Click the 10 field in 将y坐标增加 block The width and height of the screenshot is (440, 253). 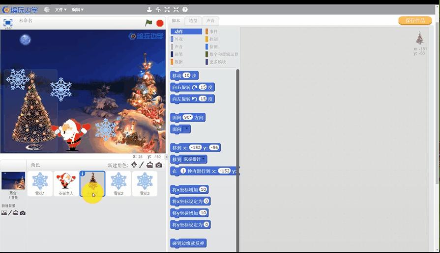click(x=203, y=213)
